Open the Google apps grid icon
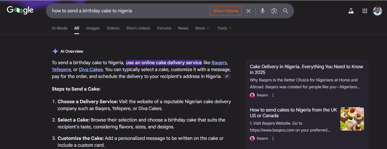The height and width of the screenshot is (149, 387). click(365, 11)
